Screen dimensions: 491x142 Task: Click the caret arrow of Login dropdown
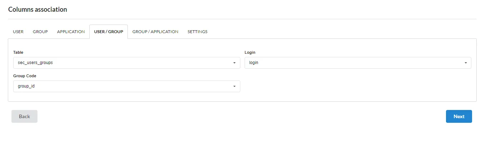(466, 63)
